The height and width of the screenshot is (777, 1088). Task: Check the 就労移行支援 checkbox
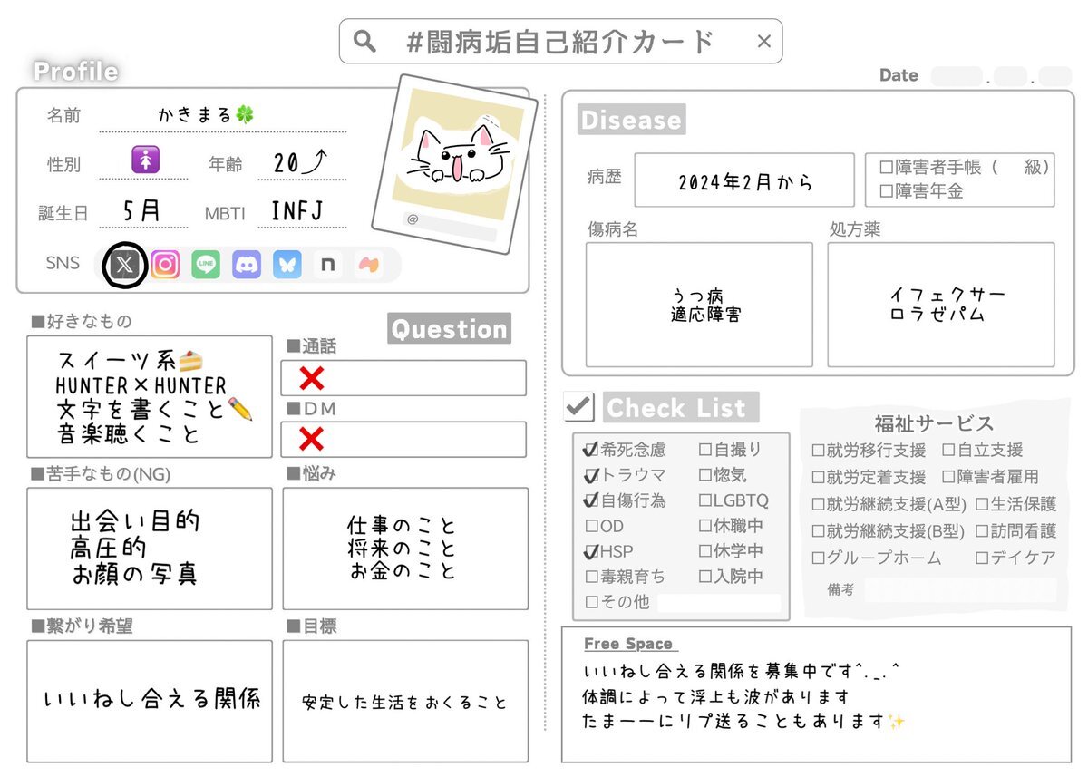coord(818,451)
